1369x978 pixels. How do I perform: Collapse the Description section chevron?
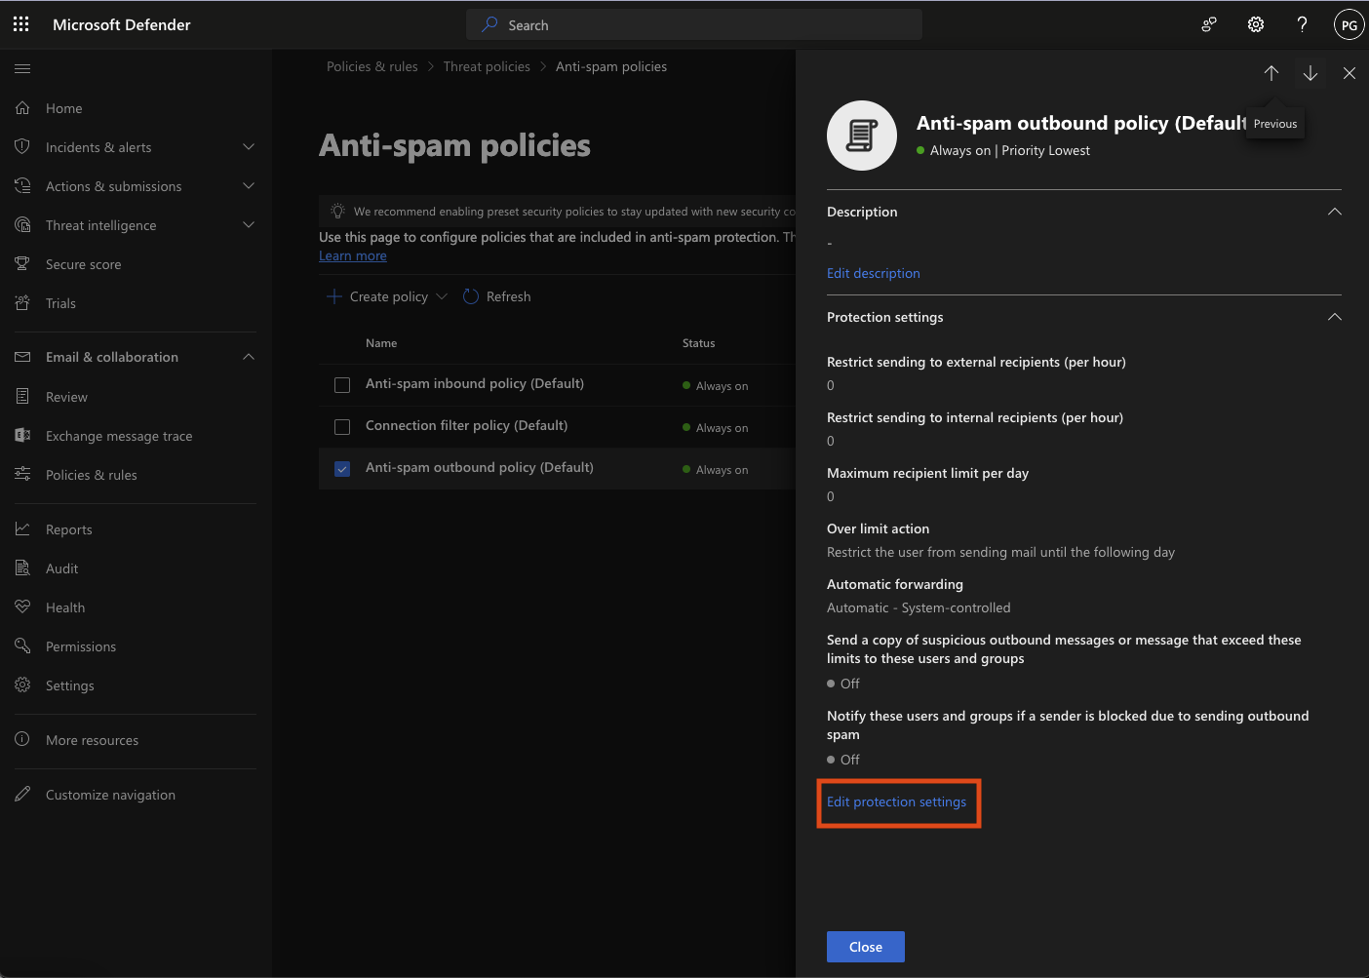[1335, 212]
